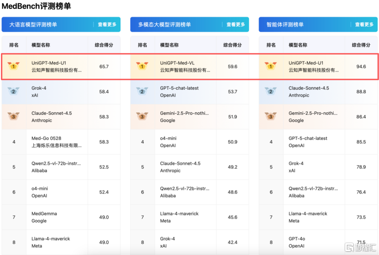Click silver rank 2 medal beside Grok-4 xAI 58.4
Screen dimensions: 379x255
[x=14, y=91]
